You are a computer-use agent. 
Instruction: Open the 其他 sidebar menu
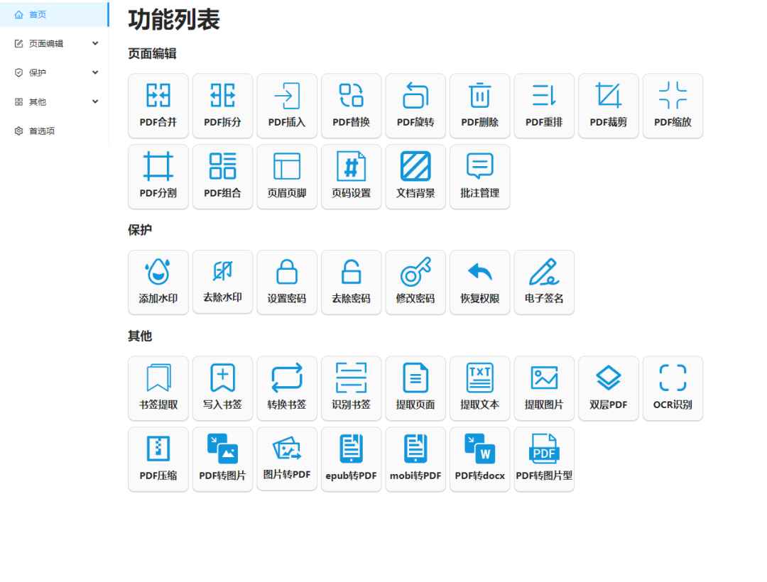coord(54,101)
